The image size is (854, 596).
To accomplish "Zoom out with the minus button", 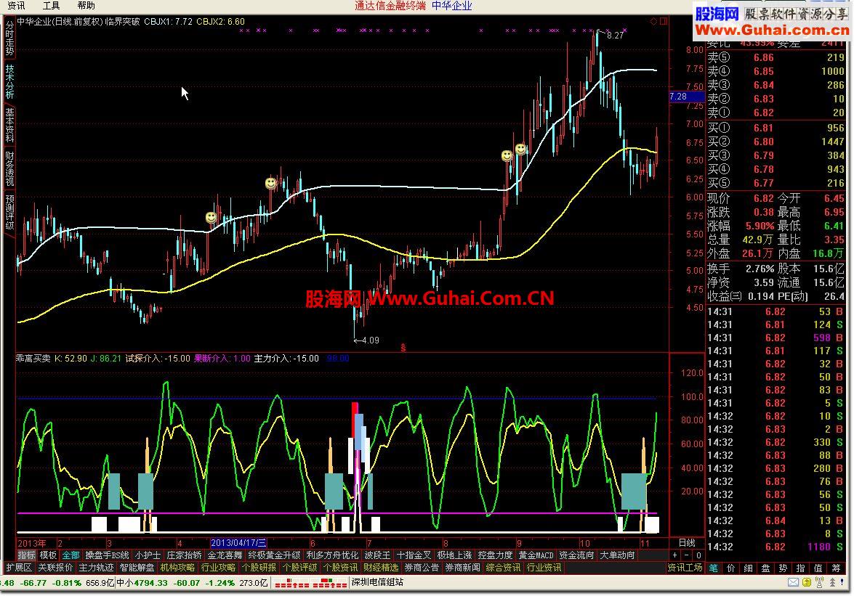I will click(x=687, y=555).
